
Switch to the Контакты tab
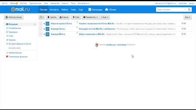coord(54,9)
